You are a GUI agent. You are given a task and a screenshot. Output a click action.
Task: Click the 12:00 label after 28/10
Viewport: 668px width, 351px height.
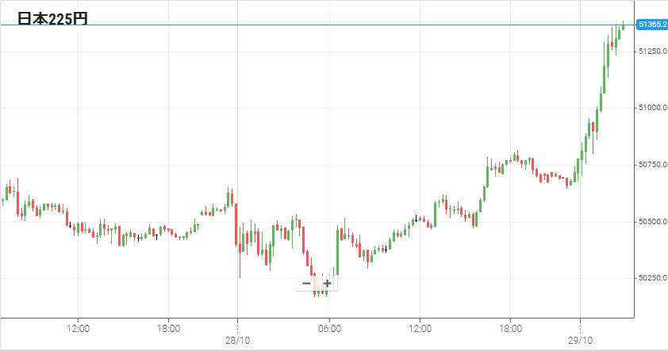pos(420,327)
